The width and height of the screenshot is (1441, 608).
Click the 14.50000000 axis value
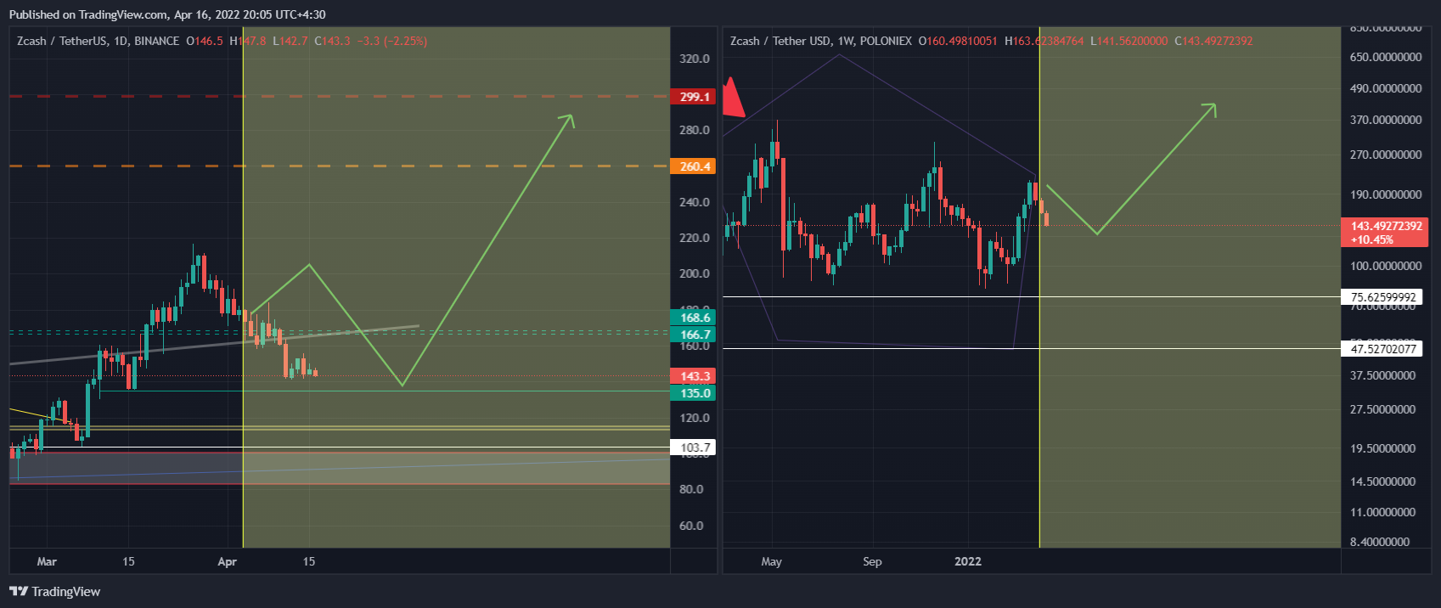pos(1383,481)
